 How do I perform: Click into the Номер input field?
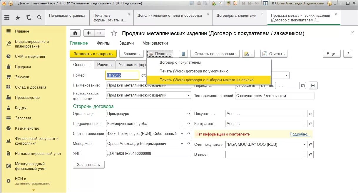click(122, 75)
